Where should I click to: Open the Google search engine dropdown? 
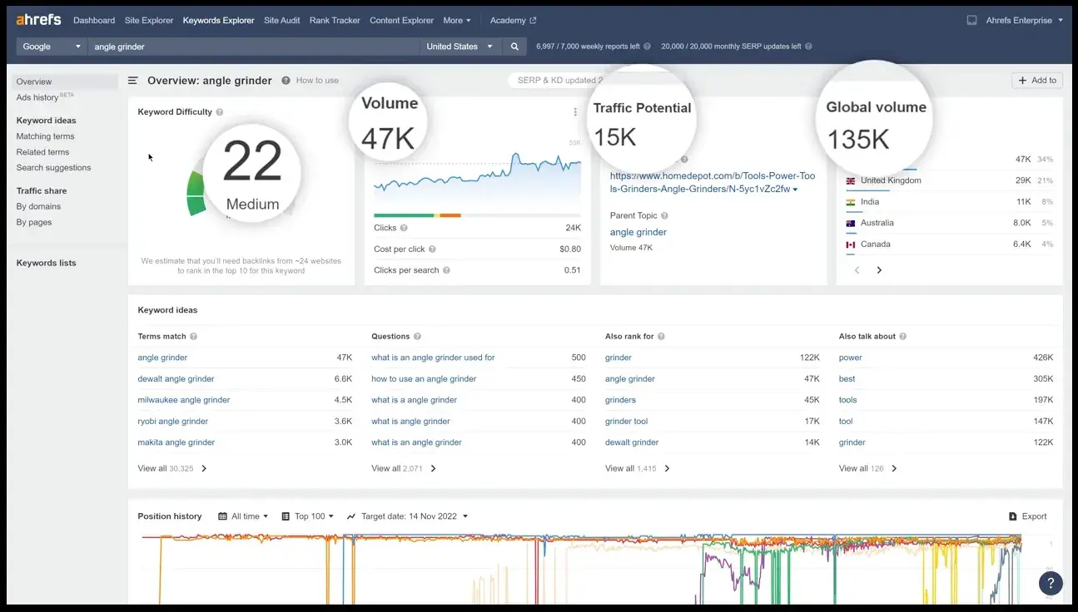pyautogui.click(x=50, y=47)
